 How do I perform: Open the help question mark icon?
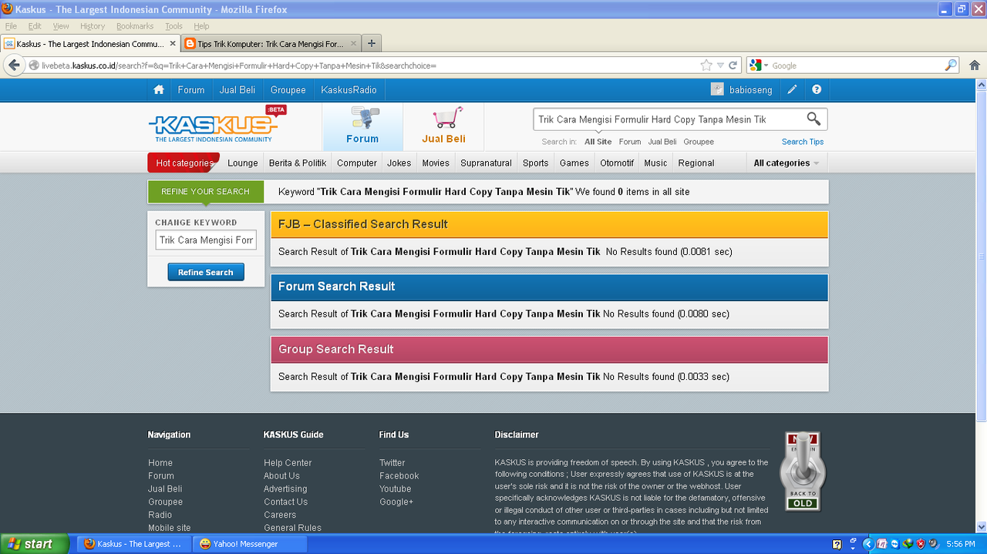click(x=817, y=89)
